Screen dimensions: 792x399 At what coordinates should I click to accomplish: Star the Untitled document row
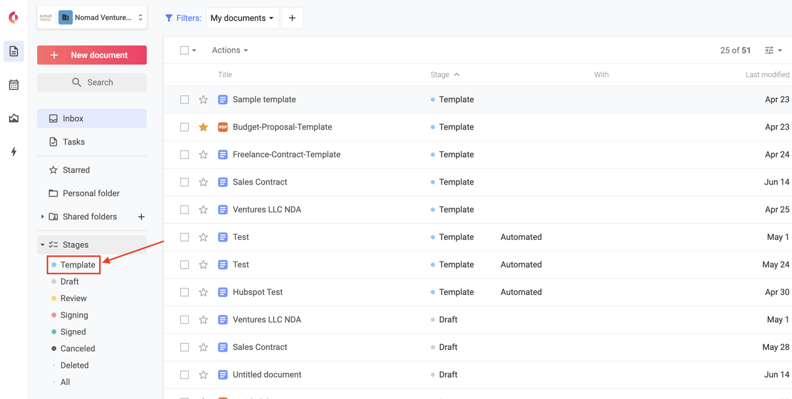pyautogui.click(x=203, y=375)
